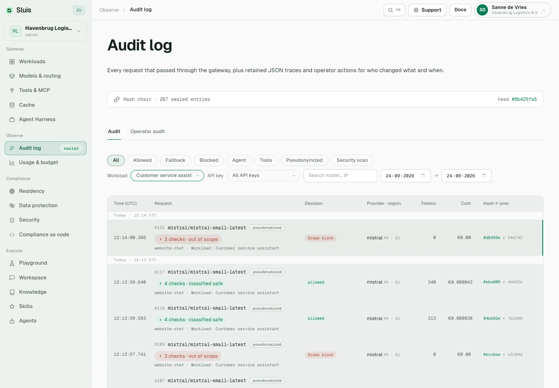Click the Residency globe icon
The width and height of the screenshot is (559, 388).
(x=12, y=191)
